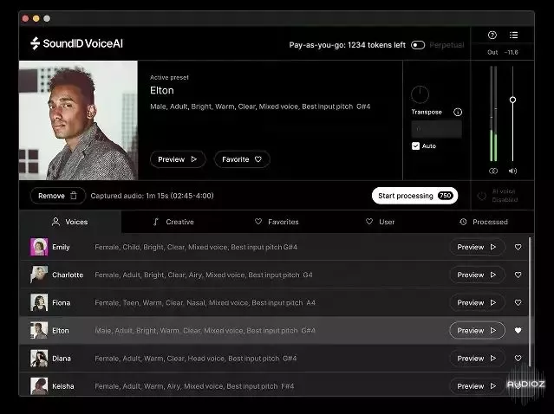This screenshot has height=414, width=554.
Task: Click the output volume slider handle
Action: click(512, 100)
